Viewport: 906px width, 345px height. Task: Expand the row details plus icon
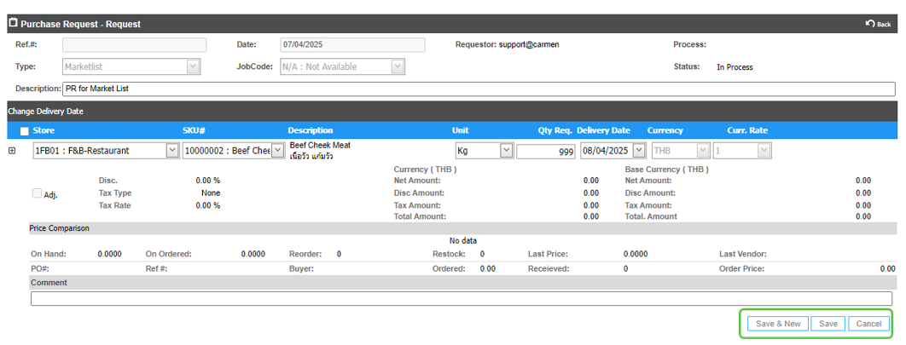click(12, 151)
